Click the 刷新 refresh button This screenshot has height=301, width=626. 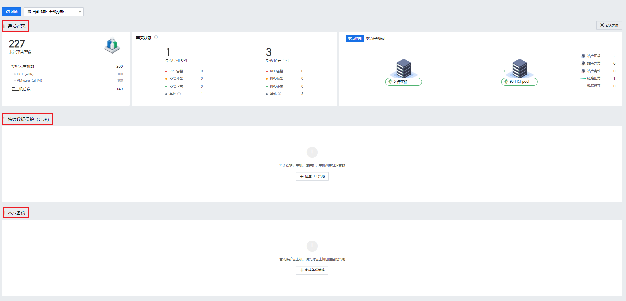(x=12, y=12)
